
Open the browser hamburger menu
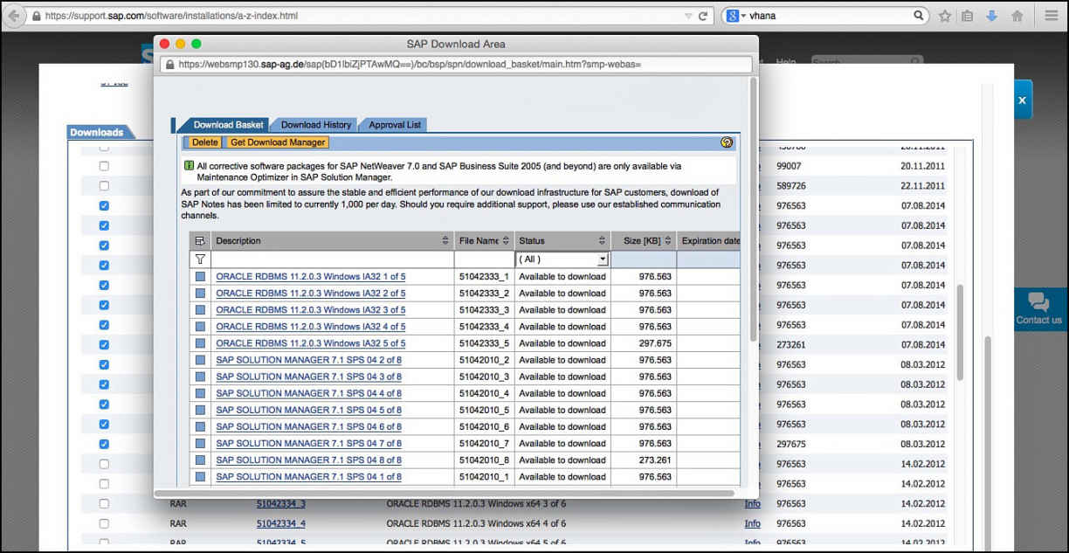[x=1052, y=16]
